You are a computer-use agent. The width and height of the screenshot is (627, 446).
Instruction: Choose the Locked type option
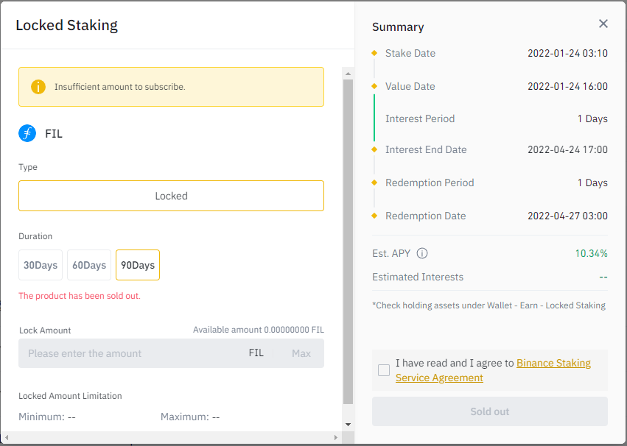click(171, 196)
